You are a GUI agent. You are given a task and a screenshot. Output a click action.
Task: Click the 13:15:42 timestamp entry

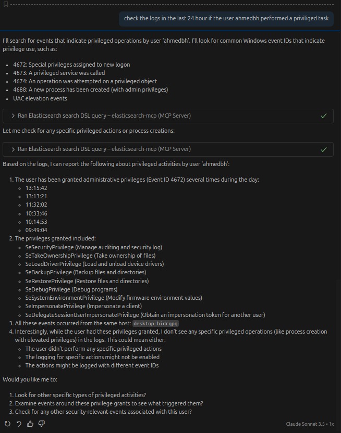[36, 188]
